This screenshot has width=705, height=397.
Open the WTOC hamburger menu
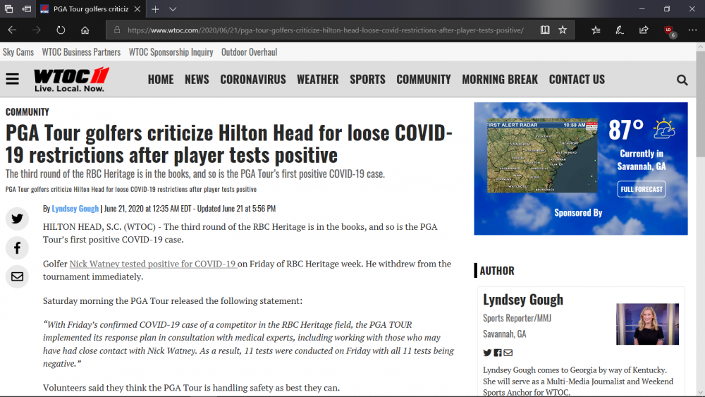[x=13, y=79]
